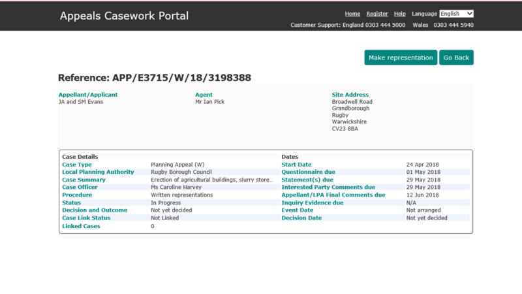This screenshot has width=522, height=294.
Task: Click the Register link
Action: pos(377,14)
